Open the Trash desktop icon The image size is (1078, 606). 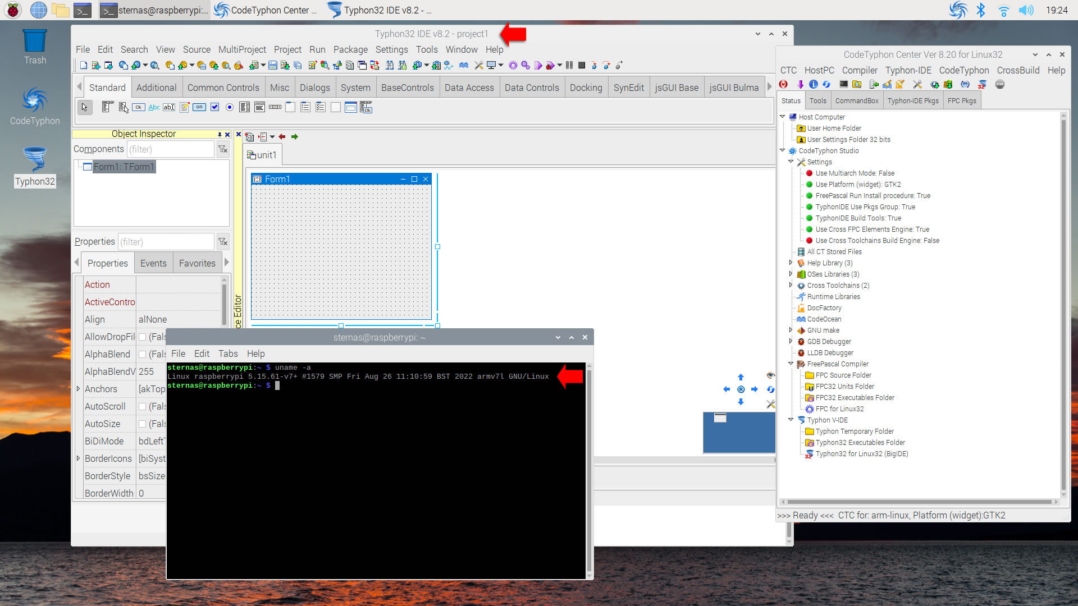tap(35, 47)
